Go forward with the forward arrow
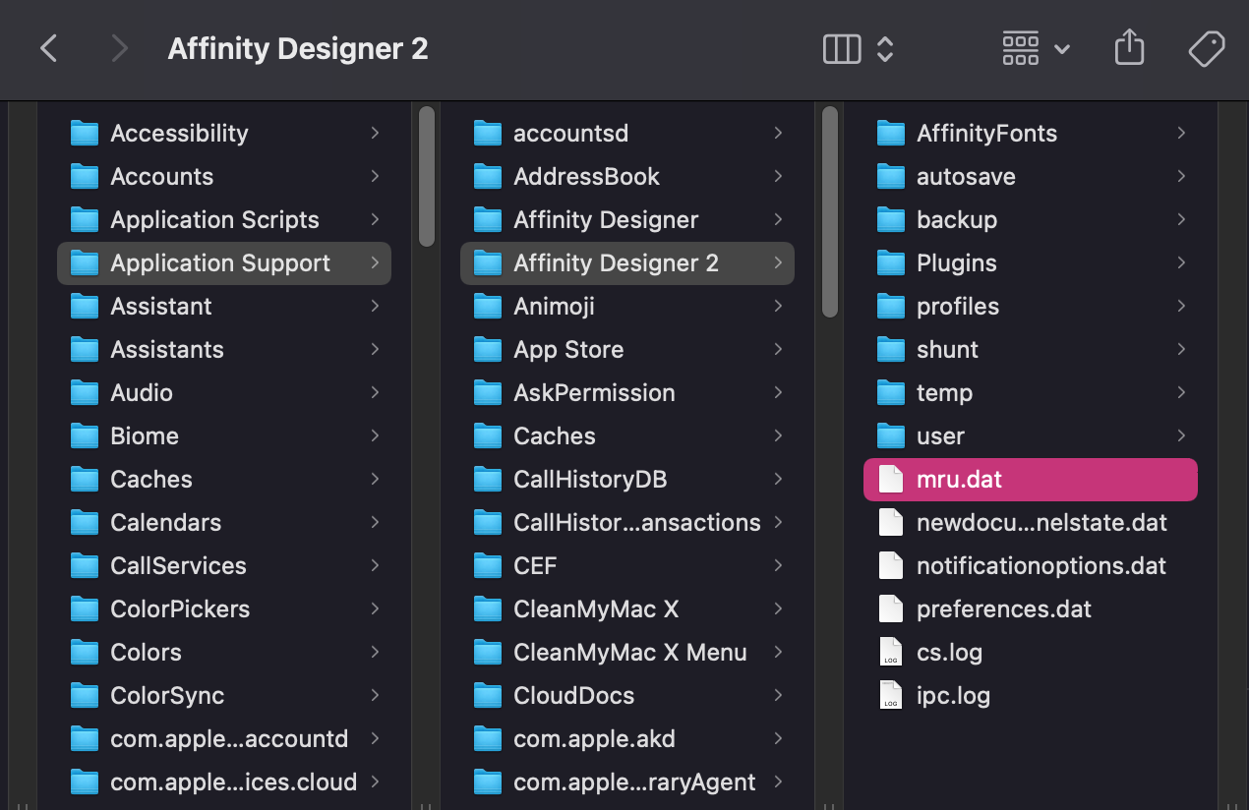1249x810 pixels. (x=120, y=48)
